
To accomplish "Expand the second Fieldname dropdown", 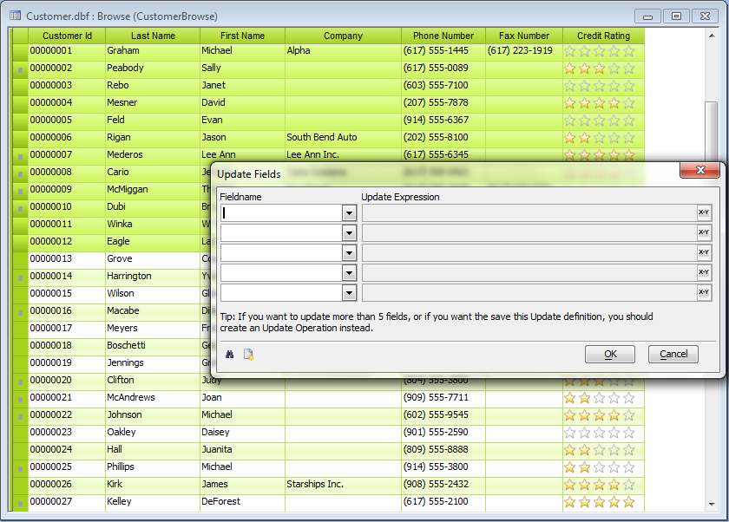I will [x=349, y=233].
